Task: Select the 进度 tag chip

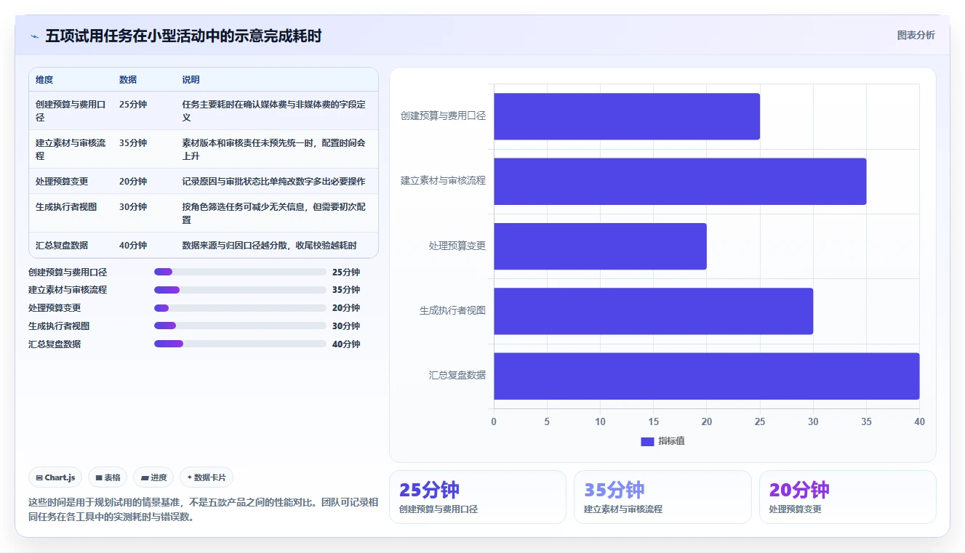Action: pos(153,477)
